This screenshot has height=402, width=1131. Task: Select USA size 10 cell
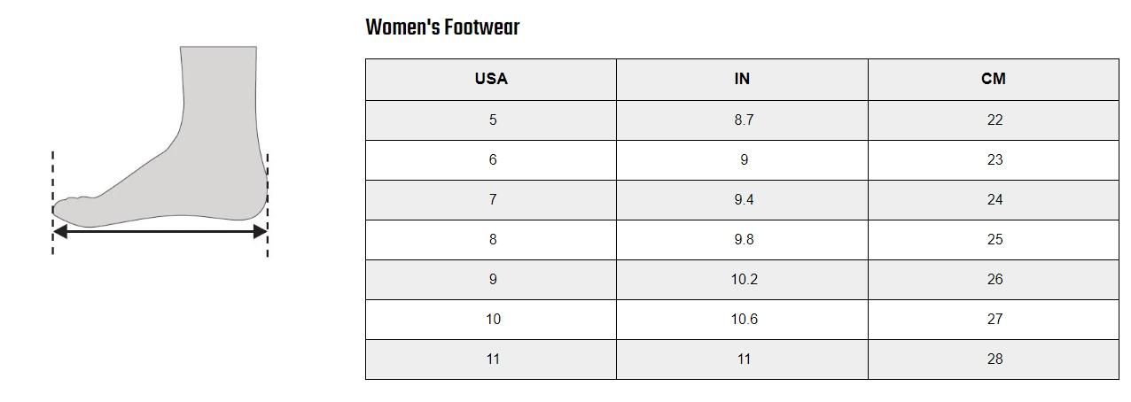coord(491,320)
